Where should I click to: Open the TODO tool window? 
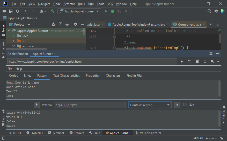15,133
